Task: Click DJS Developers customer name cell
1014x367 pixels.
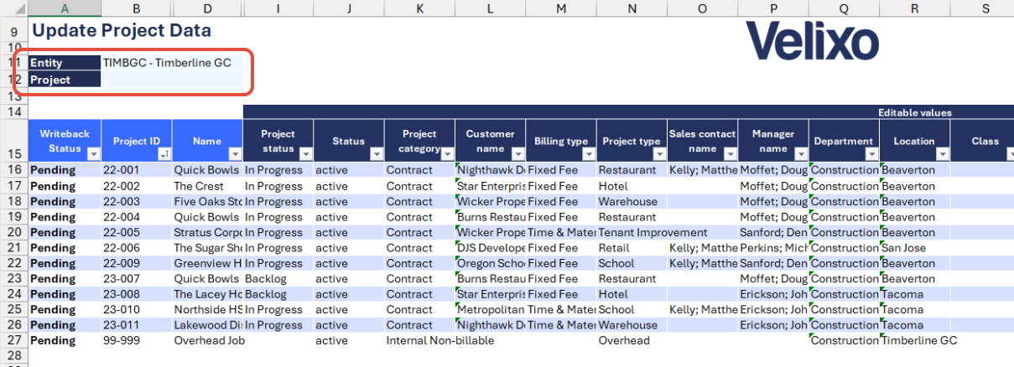Action: [x=491, y=248]
